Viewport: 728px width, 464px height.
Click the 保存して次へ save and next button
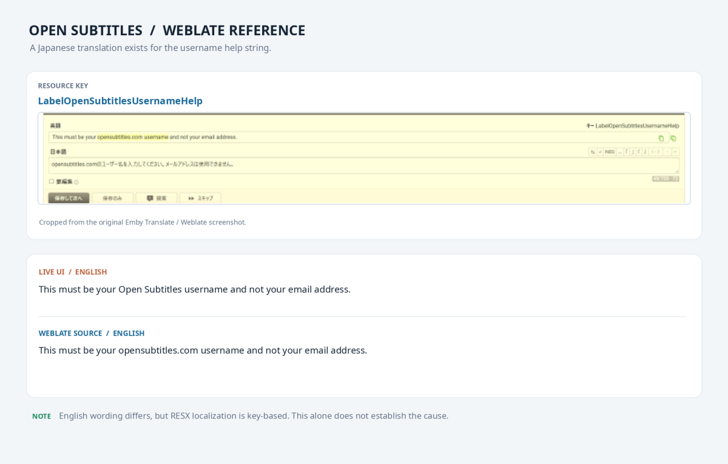[x=69, y=198]
